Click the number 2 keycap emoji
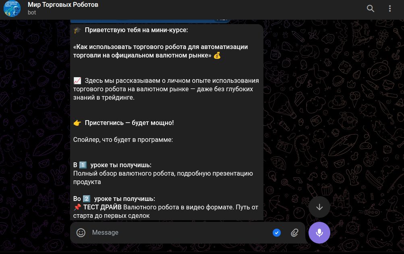 click(86, 199)
